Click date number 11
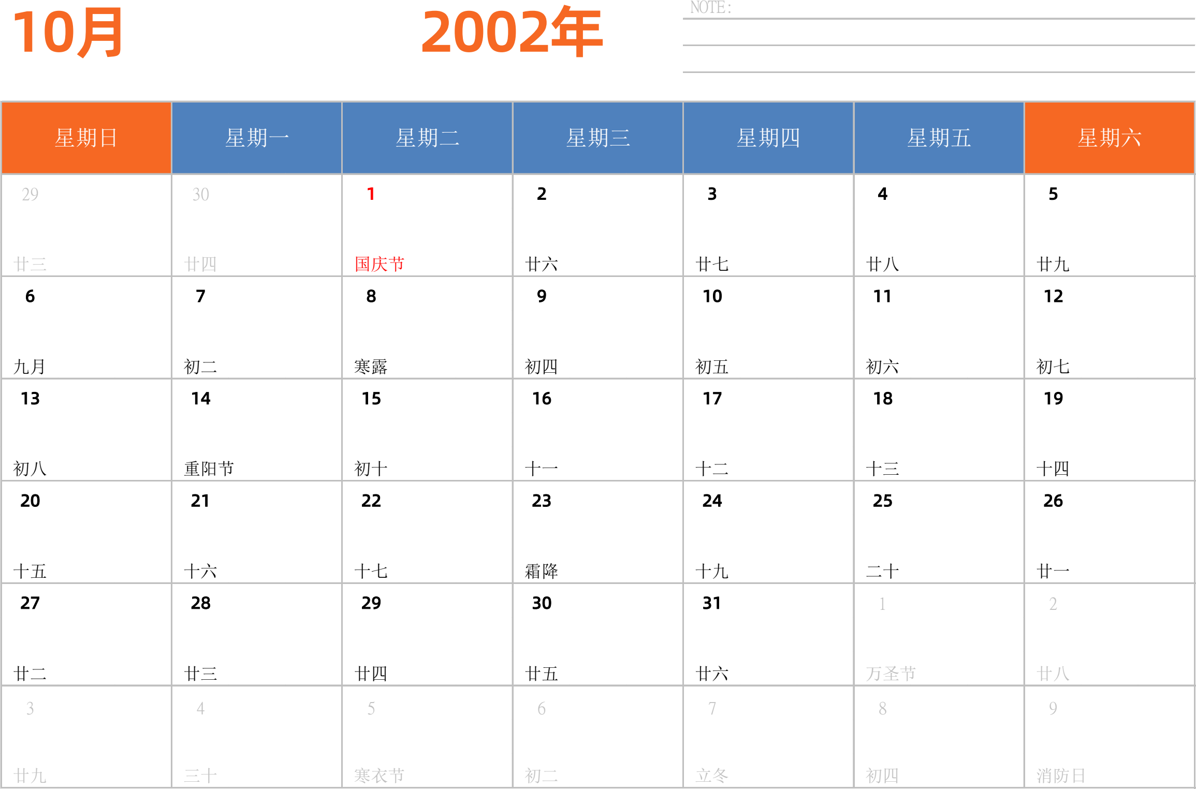 tap(883, 296)
